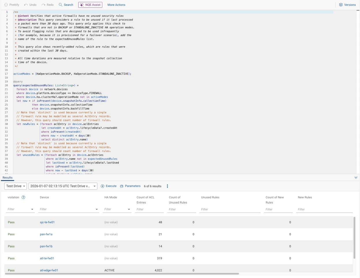Screen dimensions: 360x278
Task: Open the Test Drive network dropdown
Action: click(16, 186)
